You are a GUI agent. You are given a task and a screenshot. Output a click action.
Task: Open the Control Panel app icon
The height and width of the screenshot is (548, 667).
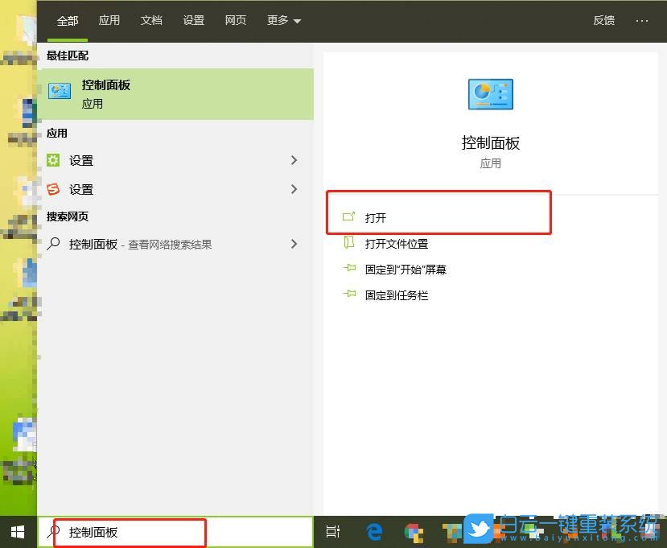(x=59, y=91)
